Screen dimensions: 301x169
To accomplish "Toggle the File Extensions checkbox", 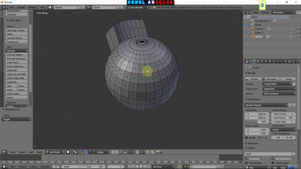I will pyautogui.click(x=273, y=159).
